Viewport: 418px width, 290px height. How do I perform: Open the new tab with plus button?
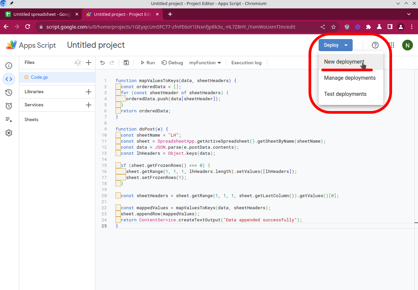coord(170,14)
